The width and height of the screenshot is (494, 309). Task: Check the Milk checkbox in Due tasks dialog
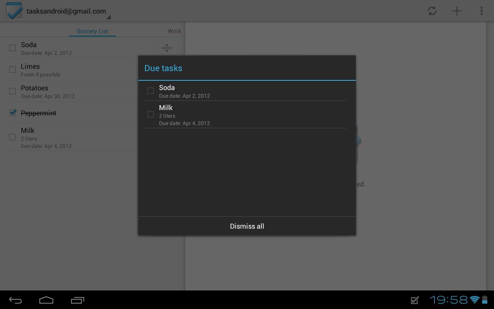coord(151,114)
